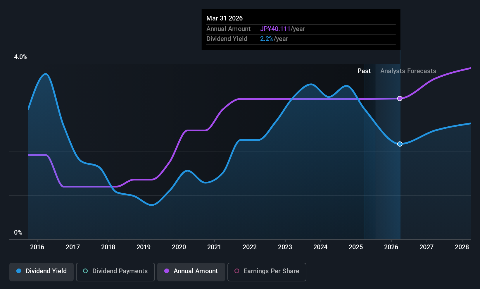Click the teal circle in Dividend Payments legend

pyautogui.click(x=85, y=271)
